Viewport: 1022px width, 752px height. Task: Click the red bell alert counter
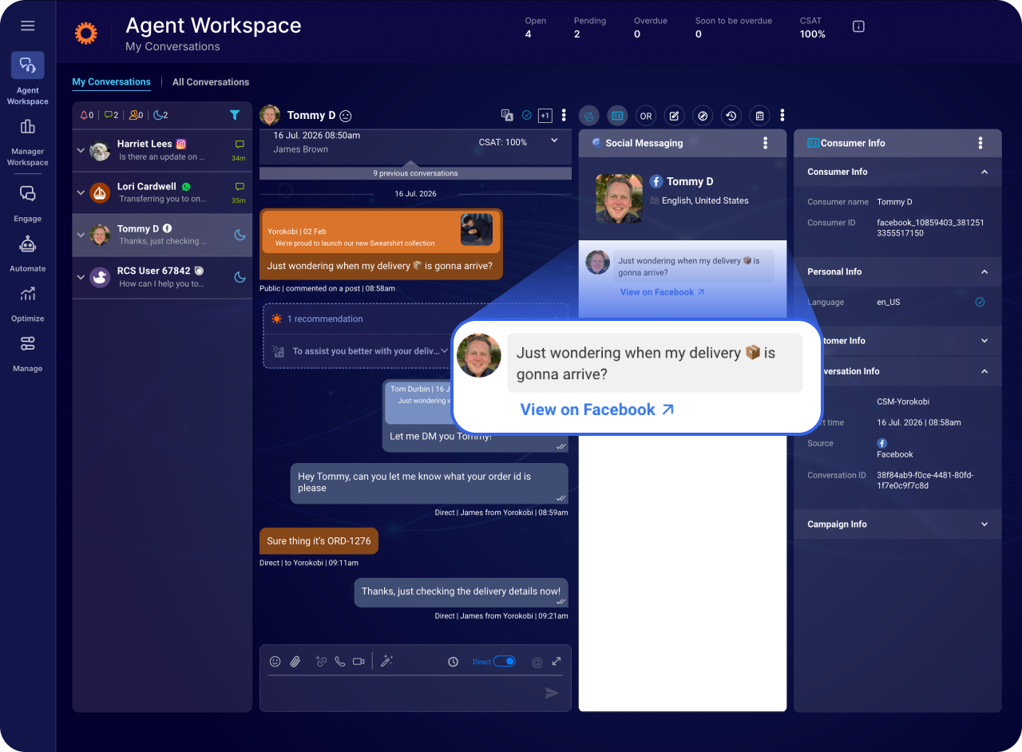pos(86,115)
